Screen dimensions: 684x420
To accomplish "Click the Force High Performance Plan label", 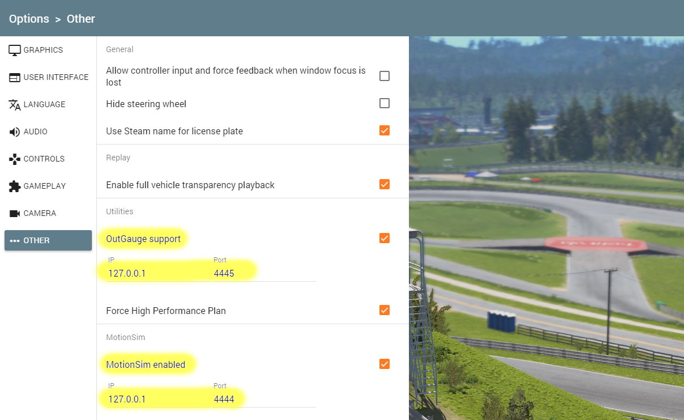I will pyautogui.click(x=166, y=311).
